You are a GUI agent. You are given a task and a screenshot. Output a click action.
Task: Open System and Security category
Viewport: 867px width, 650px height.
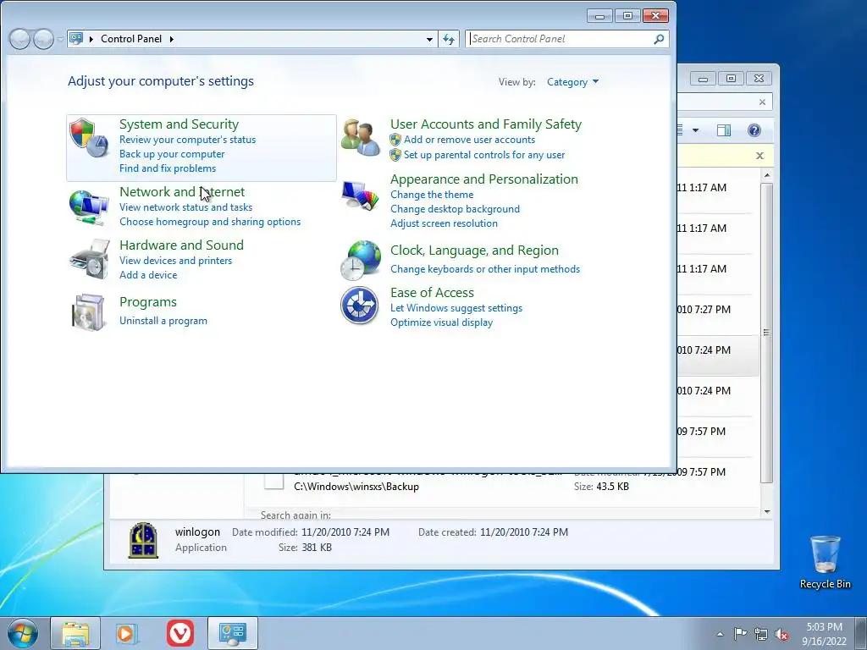click(x=179, y=124)
